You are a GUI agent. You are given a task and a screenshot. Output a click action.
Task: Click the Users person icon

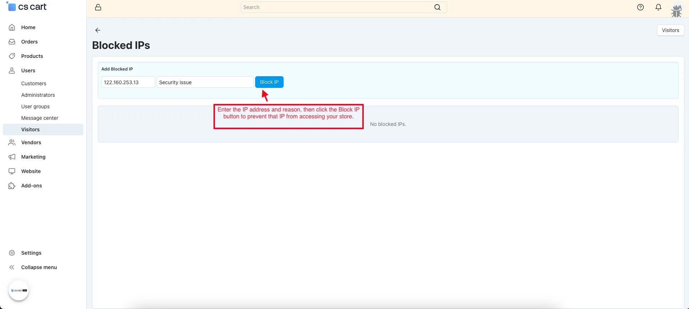pos(12,71)
